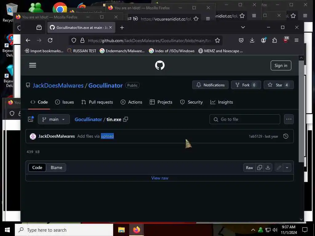Open a new tab with plus button
This screenshot has height=236, width=315.
coord(122,27)
